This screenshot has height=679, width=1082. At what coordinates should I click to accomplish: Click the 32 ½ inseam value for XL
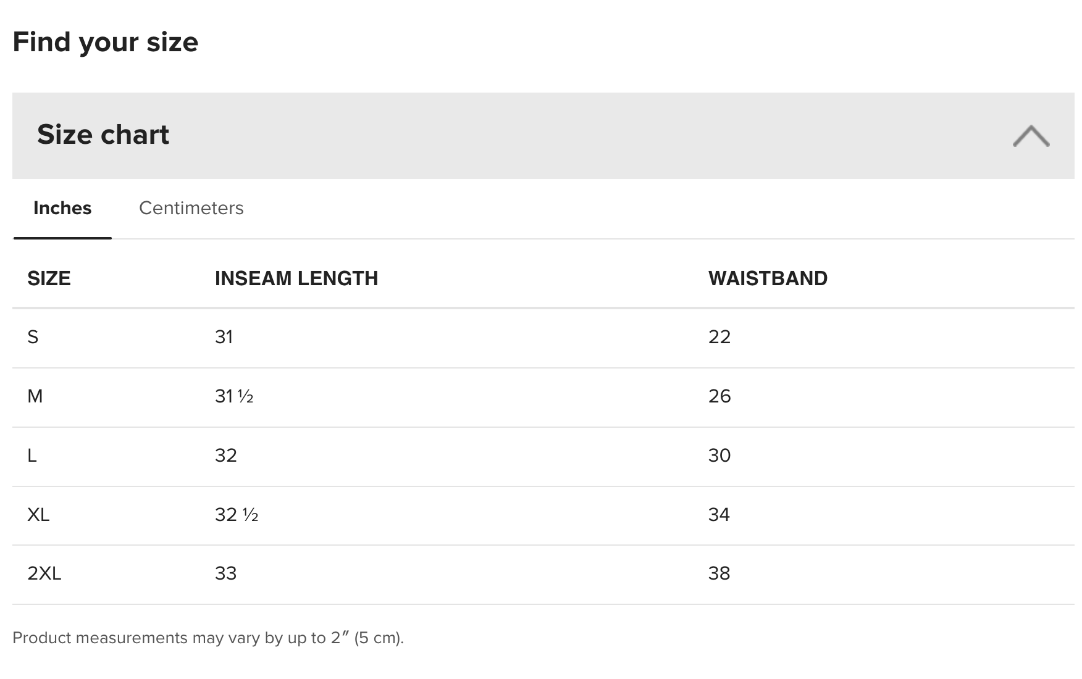tap(237, 515)
